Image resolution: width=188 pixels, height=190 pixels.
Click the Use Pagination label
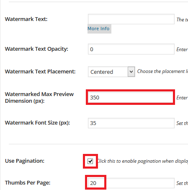click(25, 161)
